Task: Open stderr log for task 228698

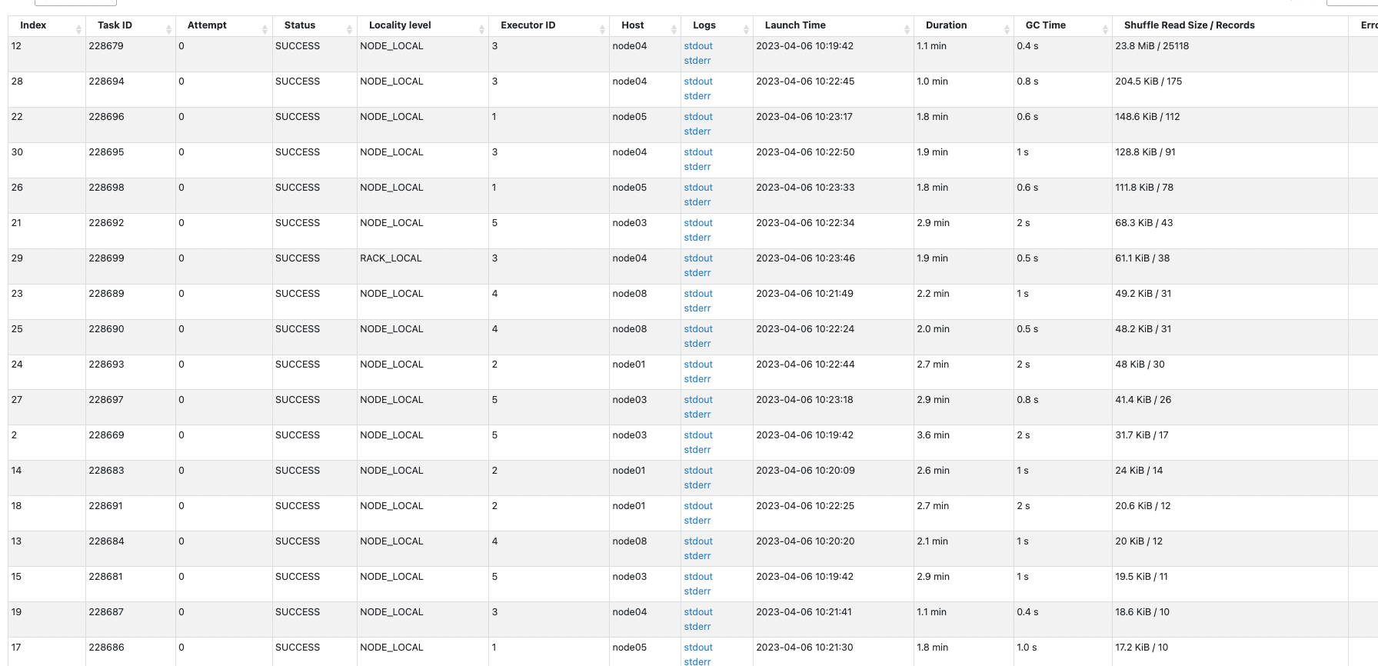Action: [697, 202]
